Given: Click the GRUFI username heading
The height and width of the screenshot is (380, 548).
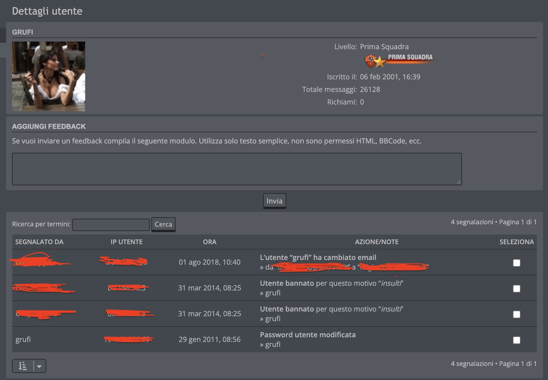Looking at the screenshot, I should pos(23,32).
